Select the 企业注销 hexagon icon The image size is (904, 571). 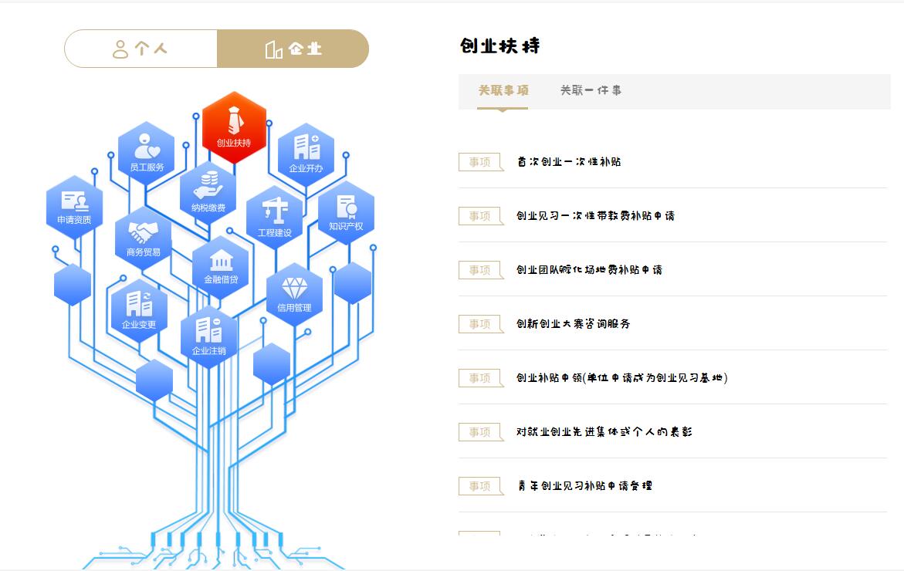click(x=208, y=336)
